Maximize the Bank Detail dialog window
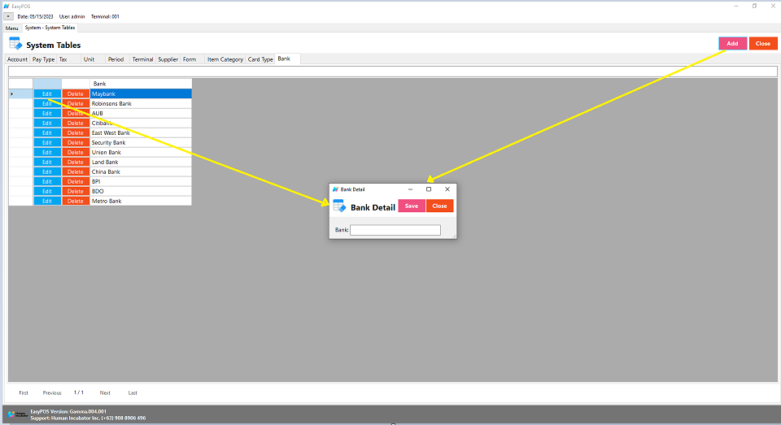This screenshot has width=781, height=425. 429,189
